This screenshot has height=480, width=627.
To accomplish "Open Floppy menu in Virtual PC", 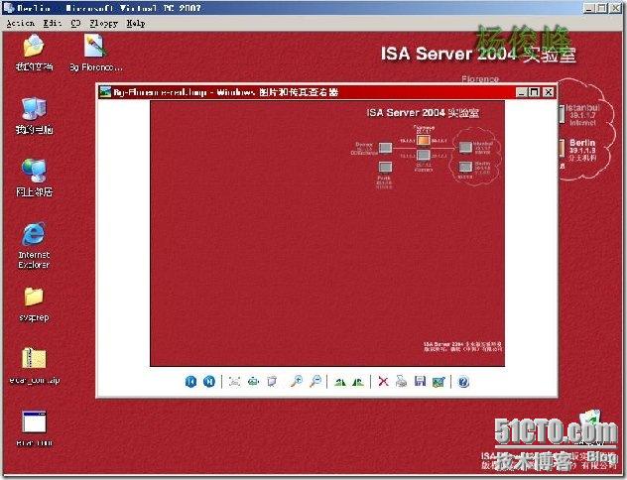I will tap(104, 23).
